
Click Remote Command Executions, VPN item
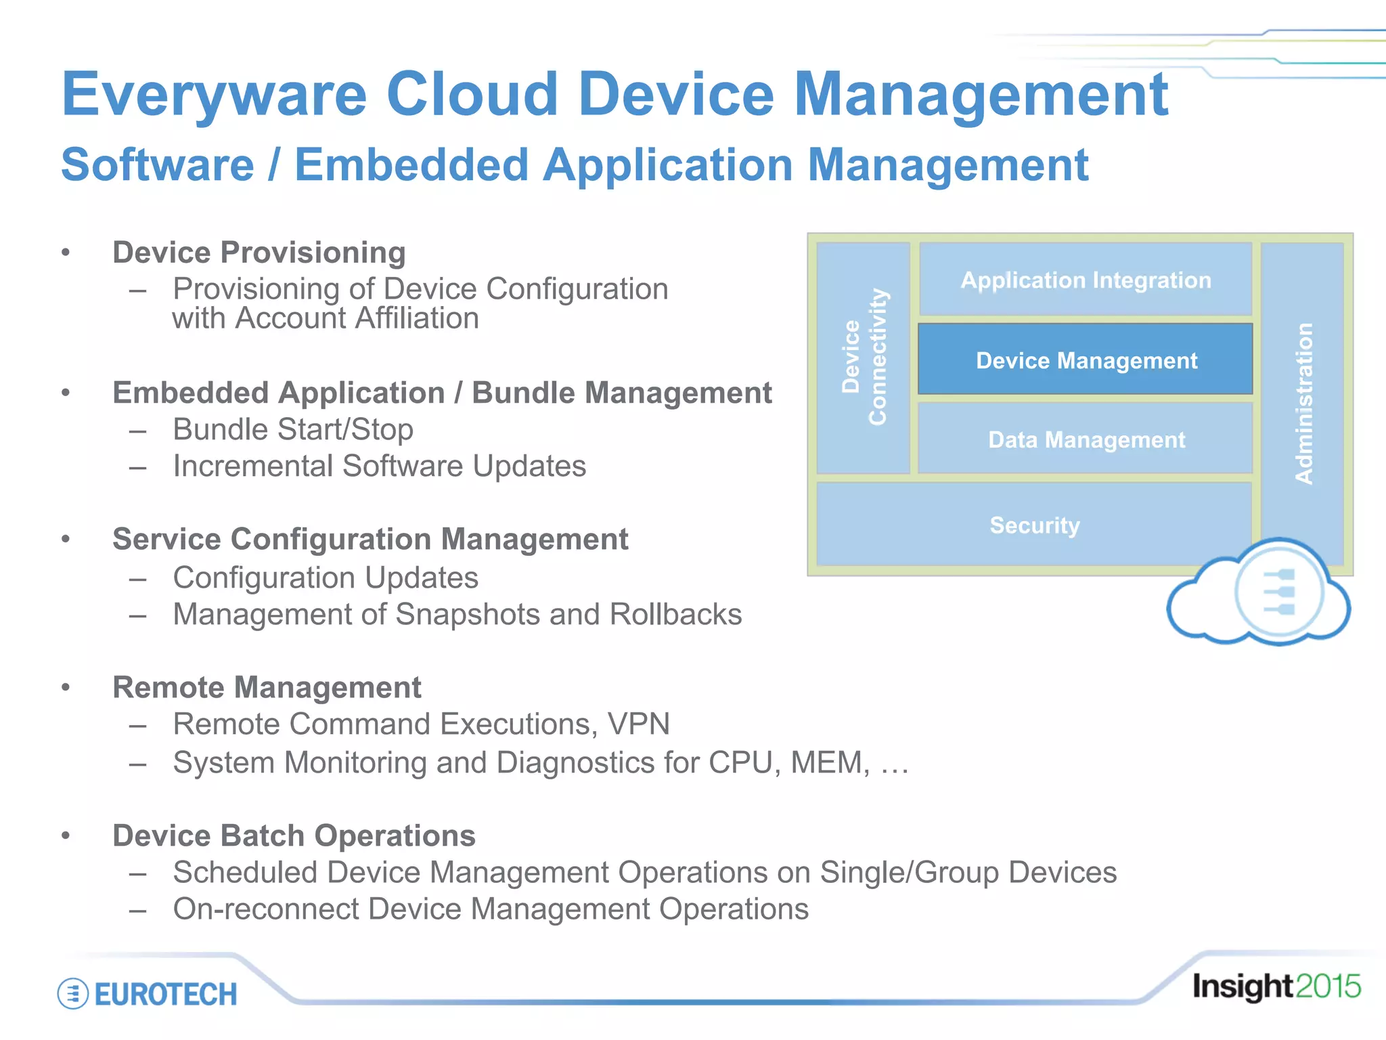pos(421,724)
